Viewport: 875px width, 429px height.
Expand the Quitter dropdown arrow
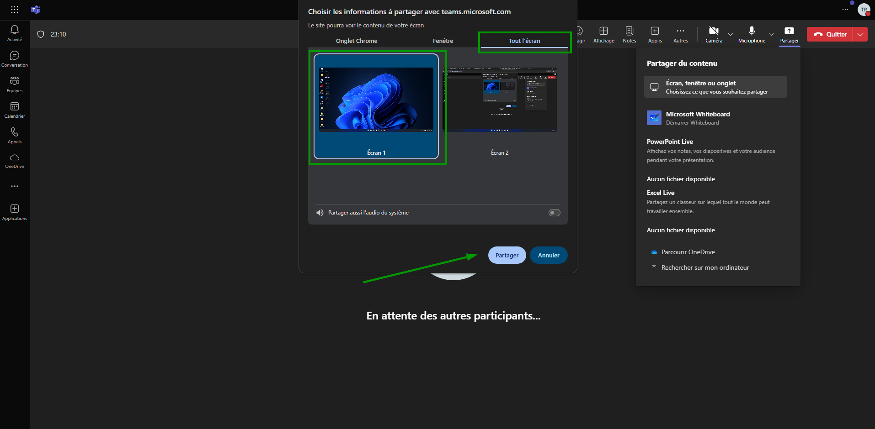(860, 34)
